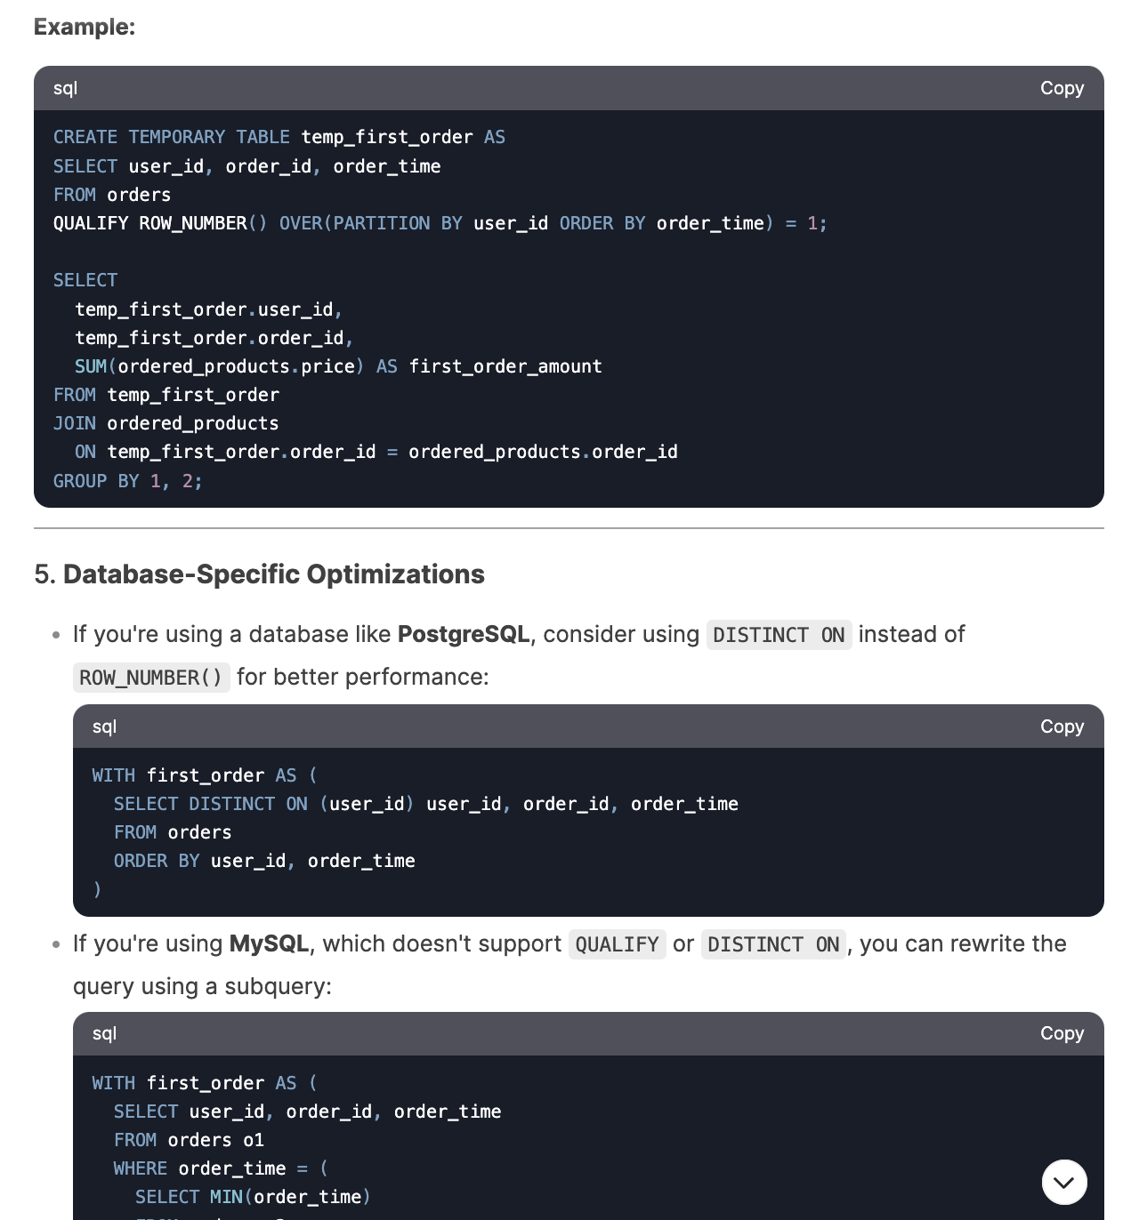Click the bold MySQL word
This screenshot has height=1220, width=1139.
(x=269, y=944)
